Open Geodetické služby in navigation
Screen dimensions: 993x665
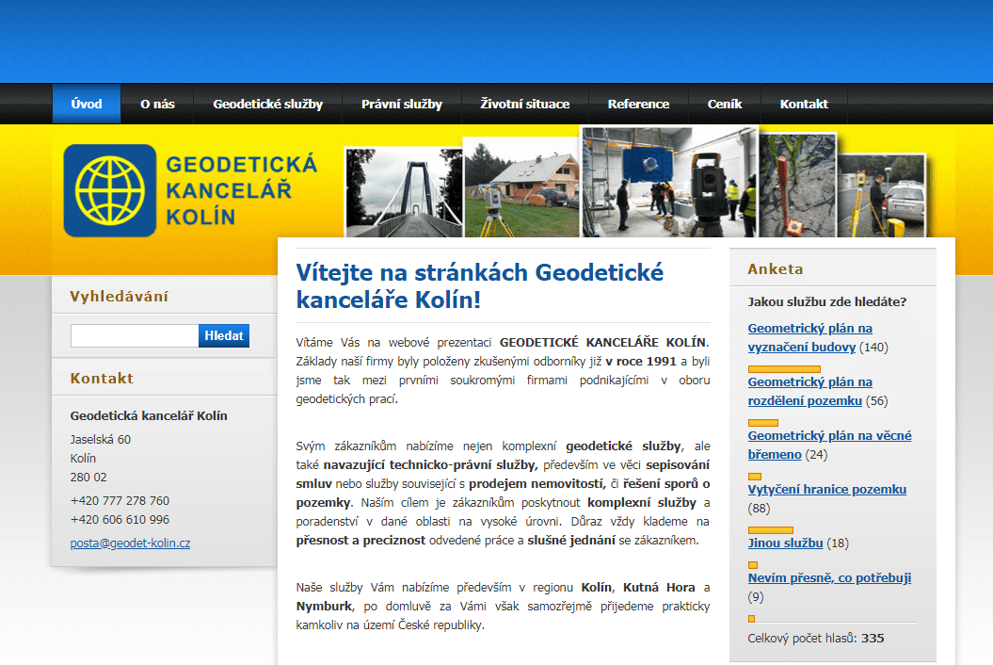click(268, 104)
